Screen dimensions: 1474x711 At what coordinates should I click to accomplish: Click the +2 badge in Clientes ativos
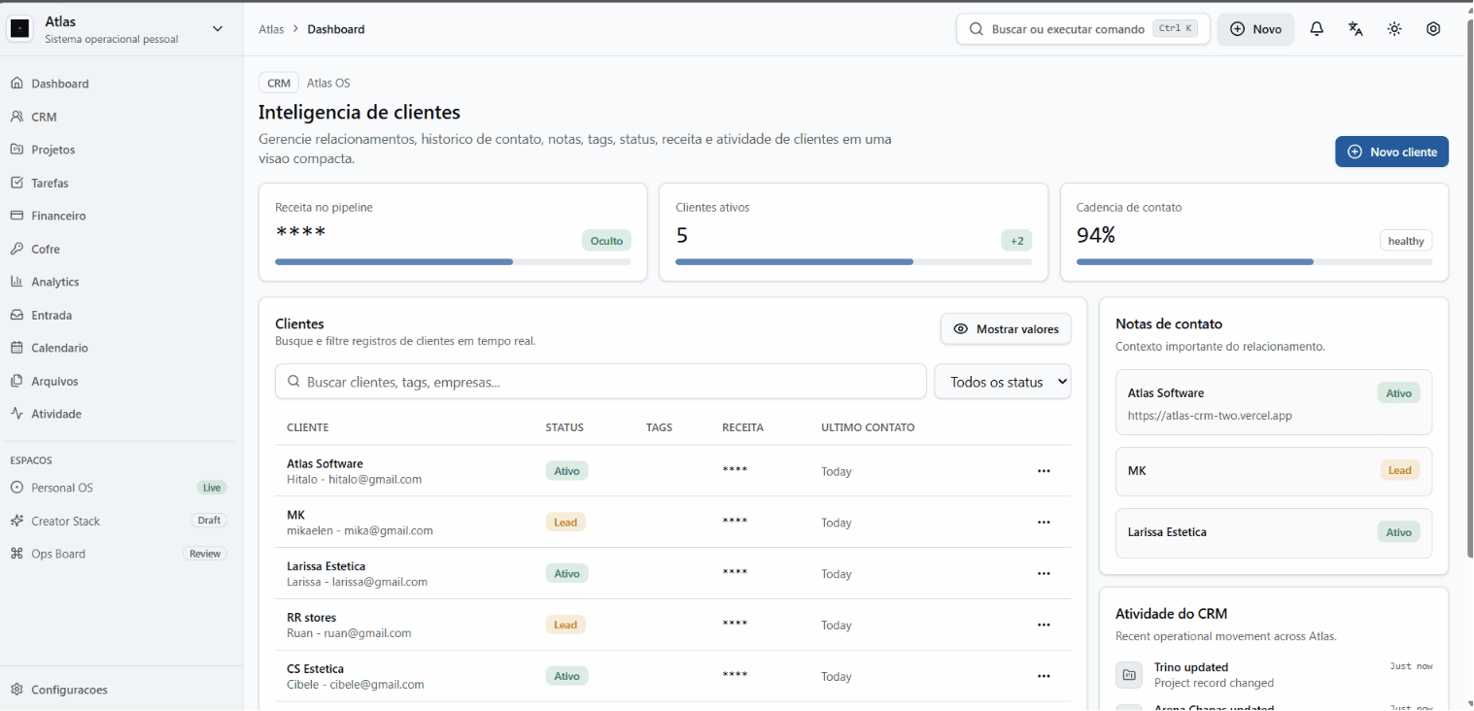(1016, 240)
